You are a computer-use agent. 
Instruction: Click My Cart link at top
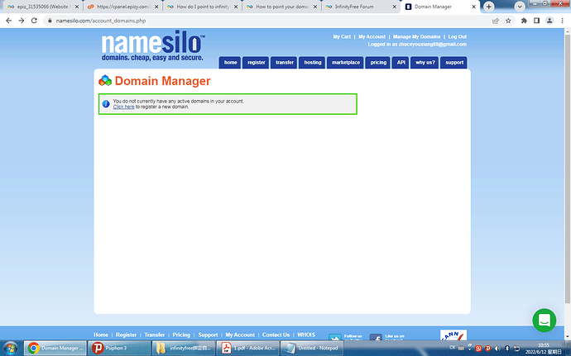(342, 36)
